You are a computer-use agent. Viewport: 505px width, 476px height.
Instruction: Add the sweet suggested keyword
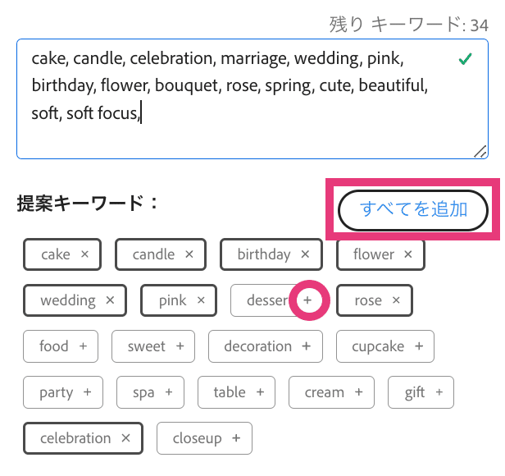[180, 346]
